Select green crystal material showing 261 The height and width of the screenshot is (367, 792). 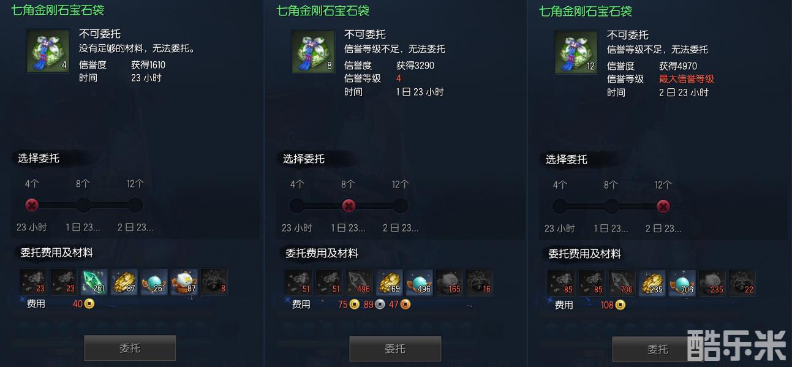coord(94,282)
